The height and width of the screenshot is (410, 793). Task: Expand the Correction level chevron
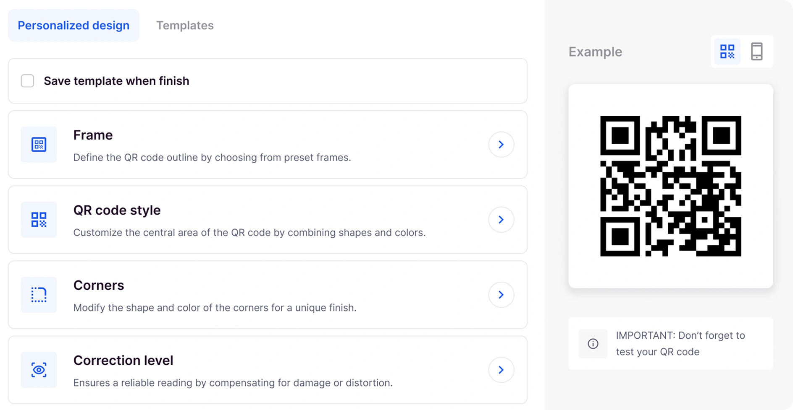point(501,370)
